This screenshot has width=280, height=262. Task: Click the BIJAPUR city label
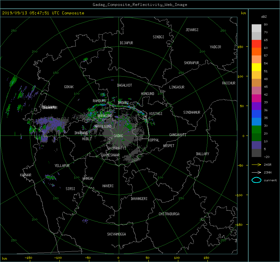coord(126,43)
